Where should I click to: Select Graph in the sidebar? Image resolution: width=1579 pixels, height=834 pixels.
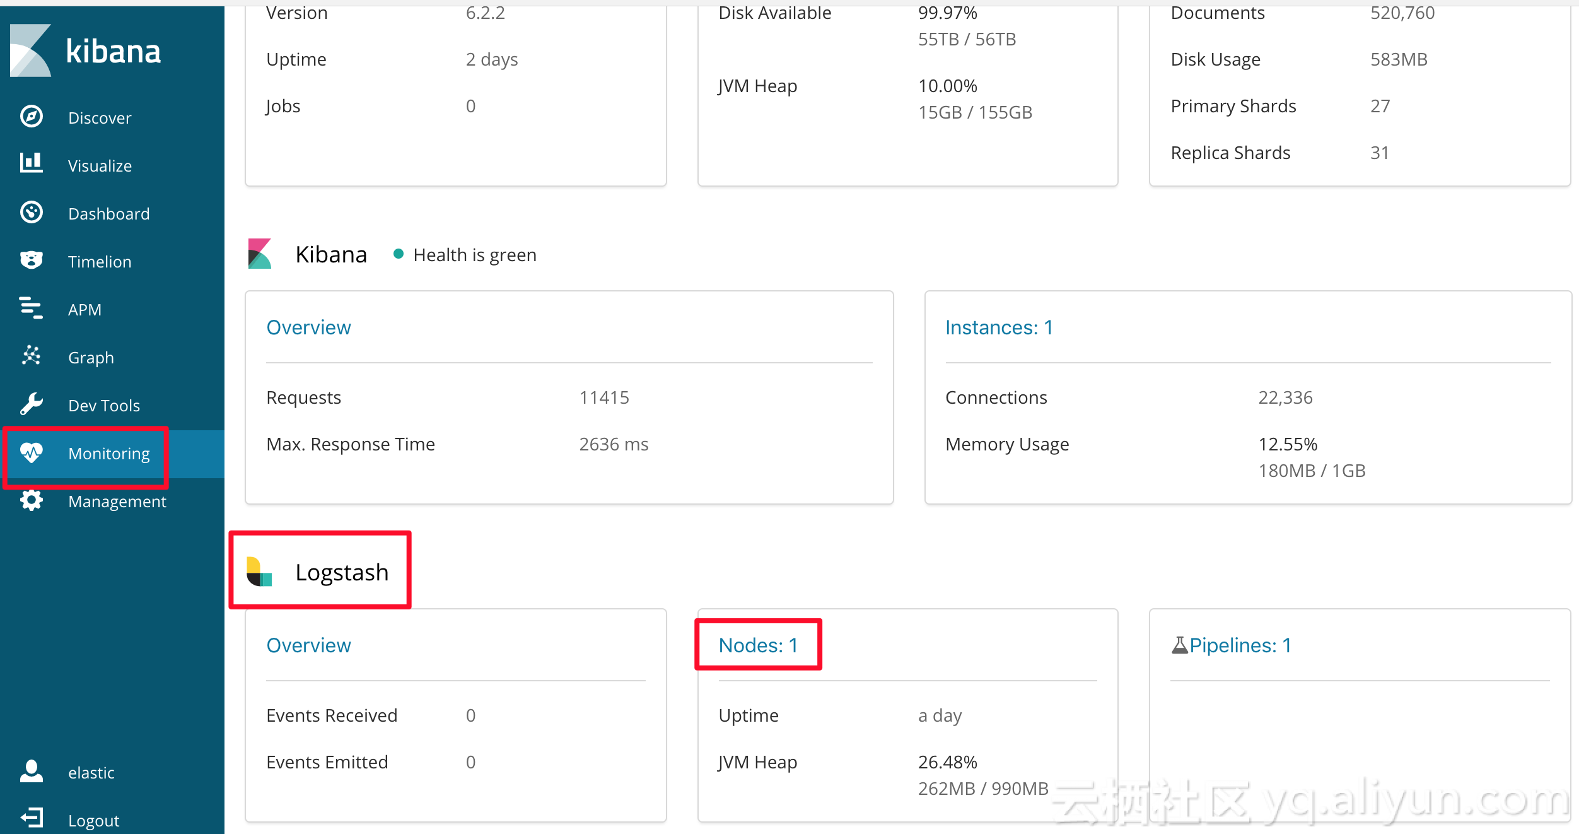click(91, 358)
